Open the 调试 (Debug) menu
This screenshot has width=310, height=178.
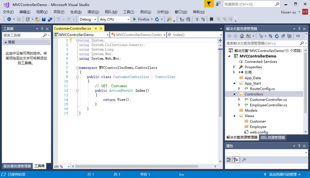pyautogui.click(x=93, y=12)
